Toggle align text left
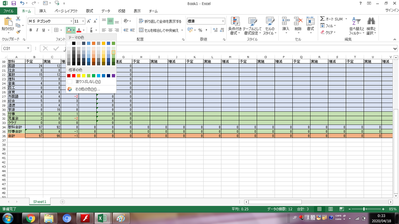399x224 pixels. coord(104,30)
